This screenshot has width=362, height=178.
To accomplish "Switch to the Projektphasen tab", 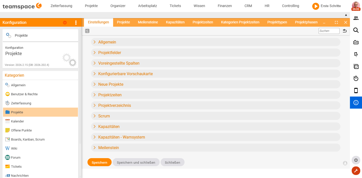I will (306, 22).
